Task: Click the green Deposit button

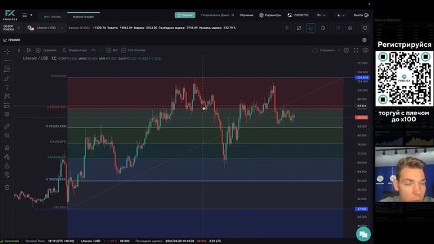Action: coord(185,15)
